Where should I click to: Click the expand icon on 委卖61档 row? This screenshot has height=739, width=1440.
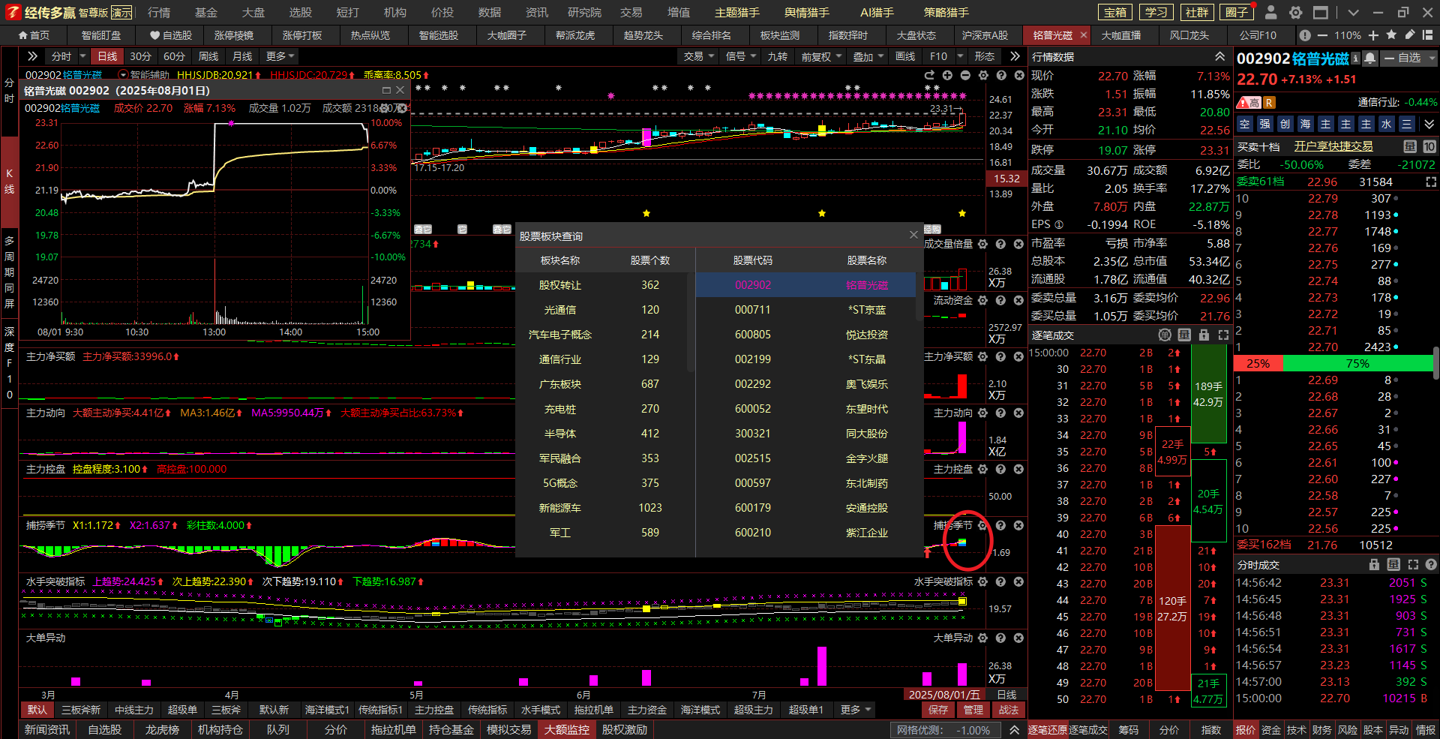(1431, 182)
